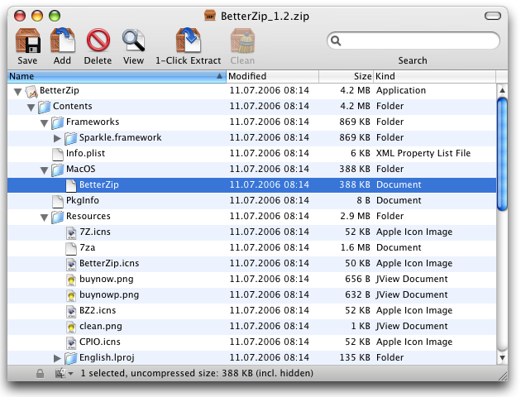The width and height of the screenshot is (521, 397).
Task: Click the Info.plist file icon
Action: click(x=58, y=154)
